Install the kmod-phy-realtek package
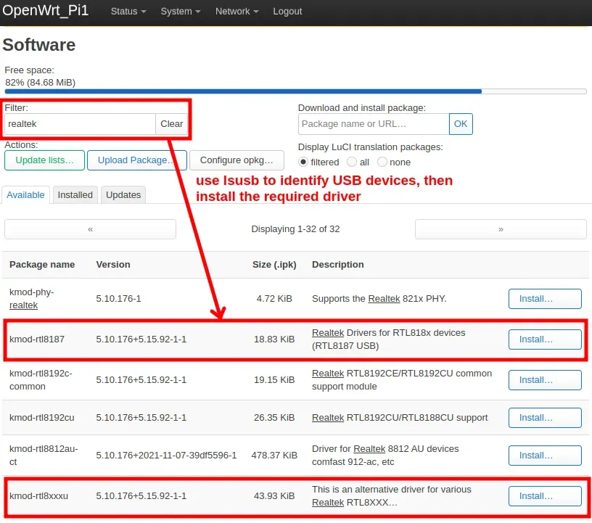The width and height of the screenshot is (592, 523). coord(545,299)
